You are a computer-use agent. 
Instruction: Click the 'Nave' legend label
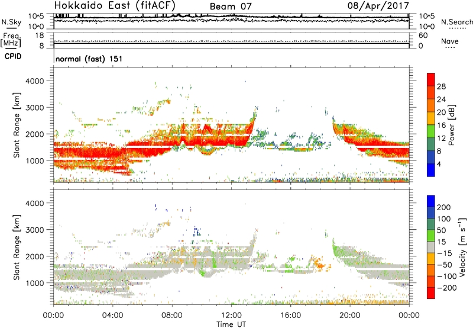pyautogui.click(x=450, y=41)
